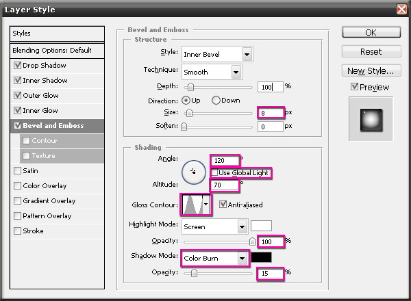Click the Size slider handle
This screenshot has height=301, width=411.
pos(189,113)
